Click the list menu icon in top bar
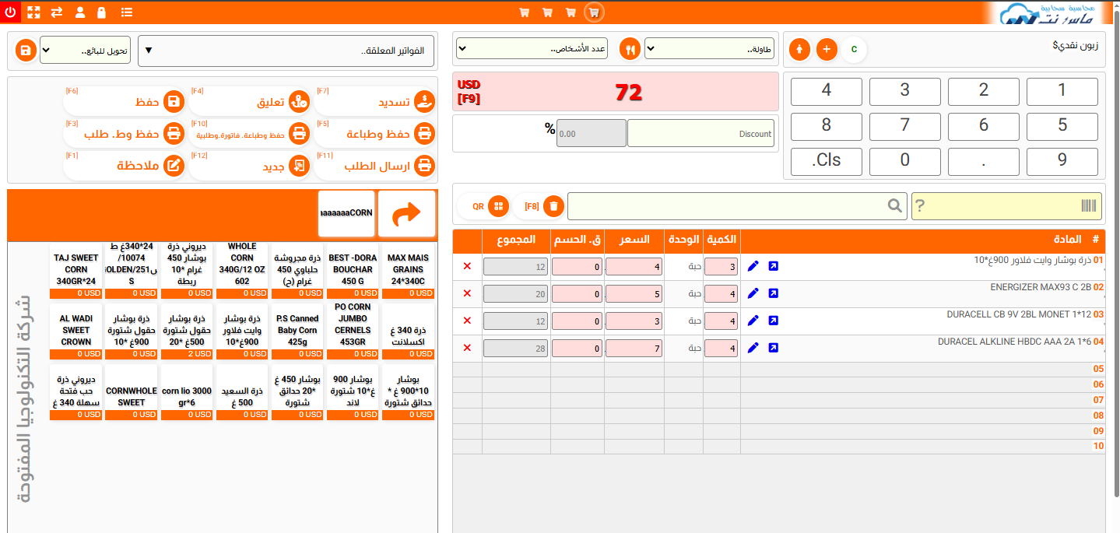 127,12
